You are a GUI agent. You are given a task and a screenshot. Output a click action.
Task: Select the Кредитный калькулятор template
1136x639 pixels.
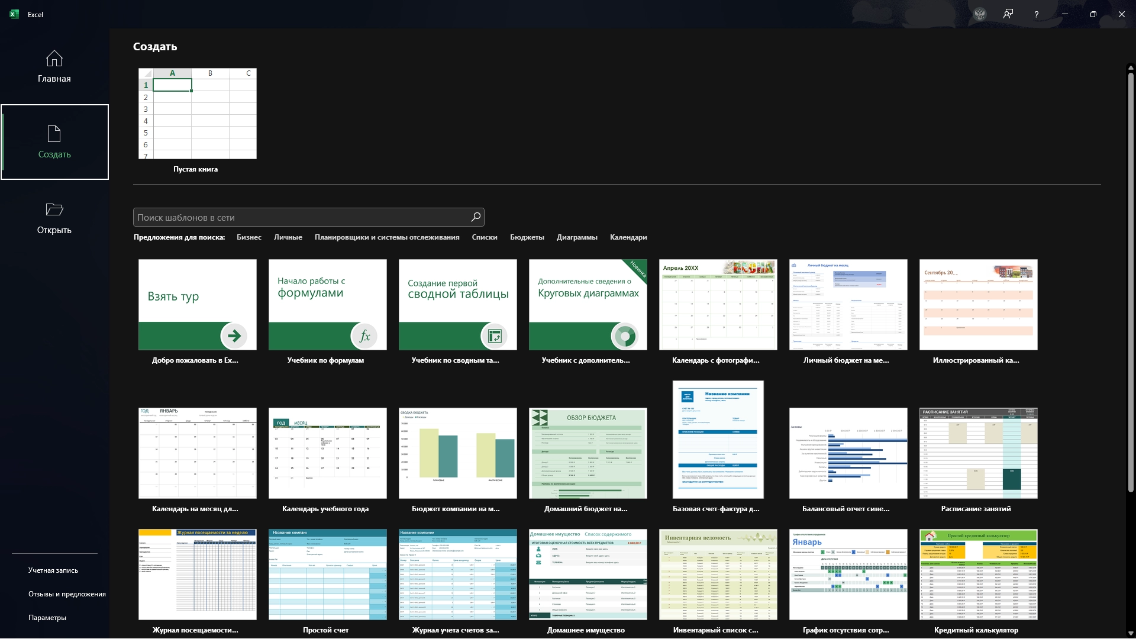coord(978,575)
